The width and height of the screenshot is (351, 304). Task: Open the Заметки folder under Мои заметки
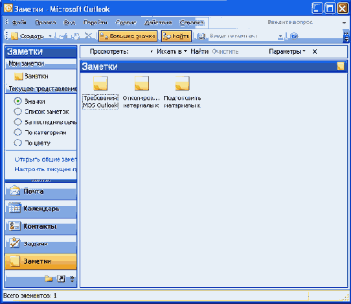pyautogui.click(x=31, y=76)
